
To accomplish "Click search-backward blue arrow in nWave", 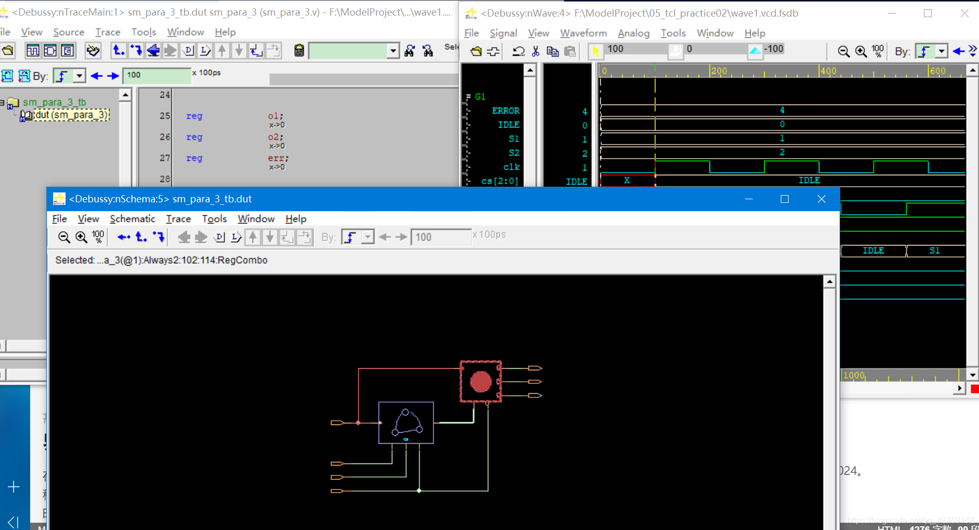I will pyautogui.click(x=958, y=51).
